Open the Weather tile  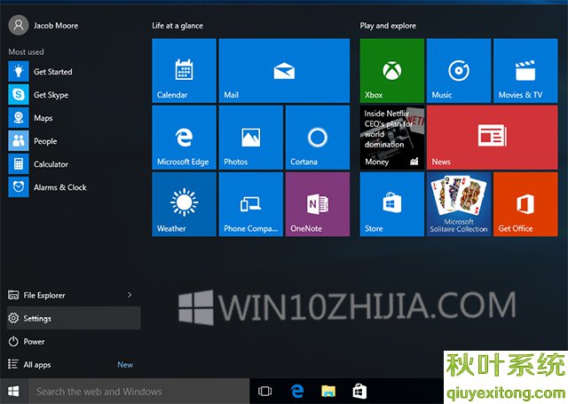point(184,204)
